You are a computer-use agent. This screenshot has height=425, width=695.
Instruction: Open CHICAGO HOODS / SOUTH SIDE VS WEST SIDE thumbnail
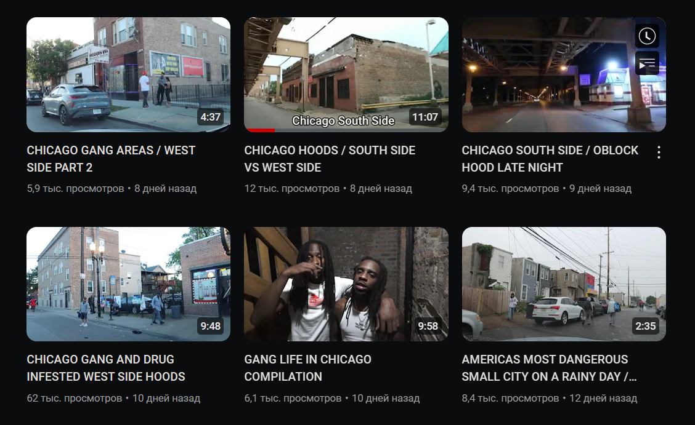click(x=346, y=74)
